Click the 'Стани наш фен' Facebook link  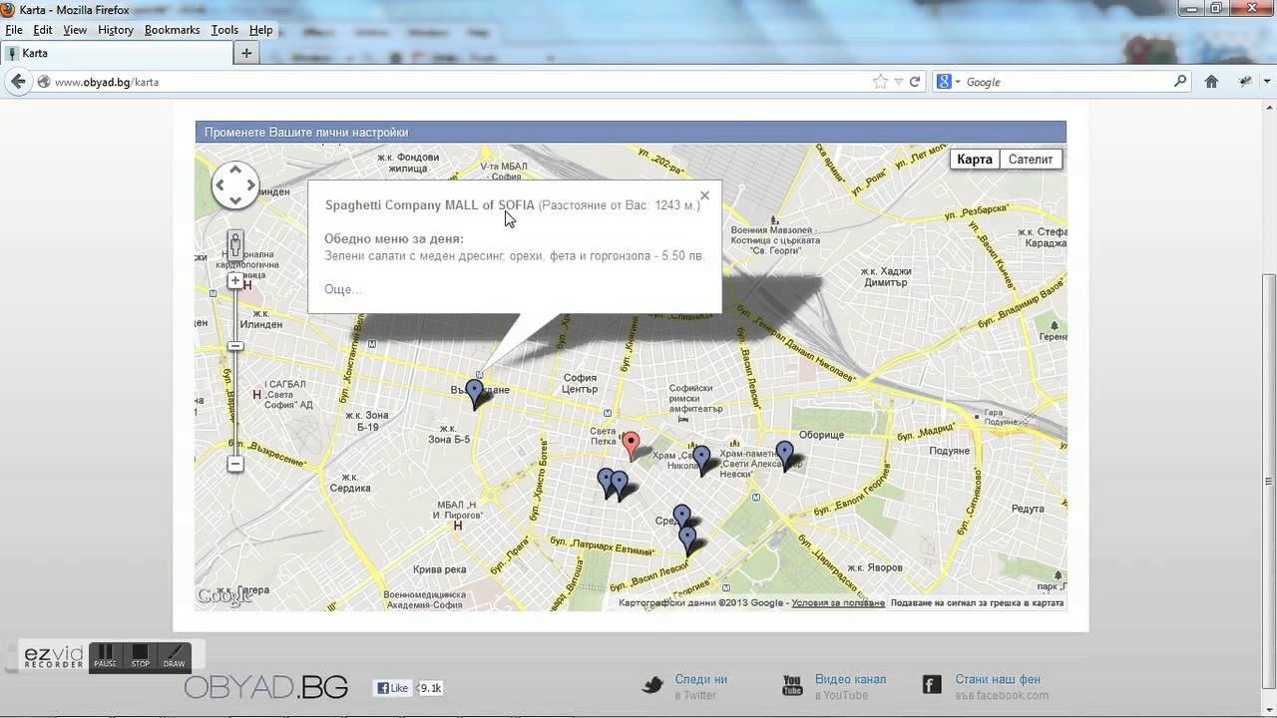[x=998, y=679]
